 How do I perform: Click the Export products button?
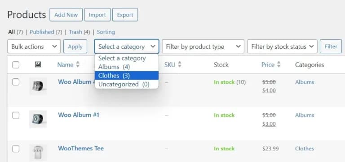coord(125,15)
